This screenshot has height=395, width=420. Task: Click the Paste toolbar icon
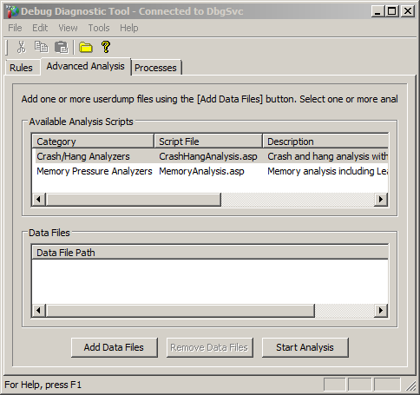62,47
